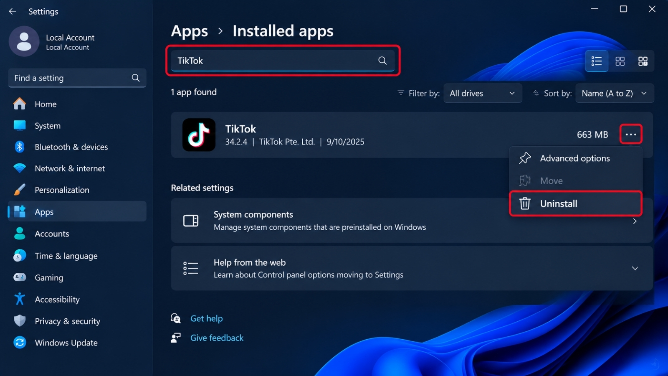Image resolution: width=668 pixels, height=376 pixels.
Task: Click the trash icon next to Uninstall
Action: (525, 203)
